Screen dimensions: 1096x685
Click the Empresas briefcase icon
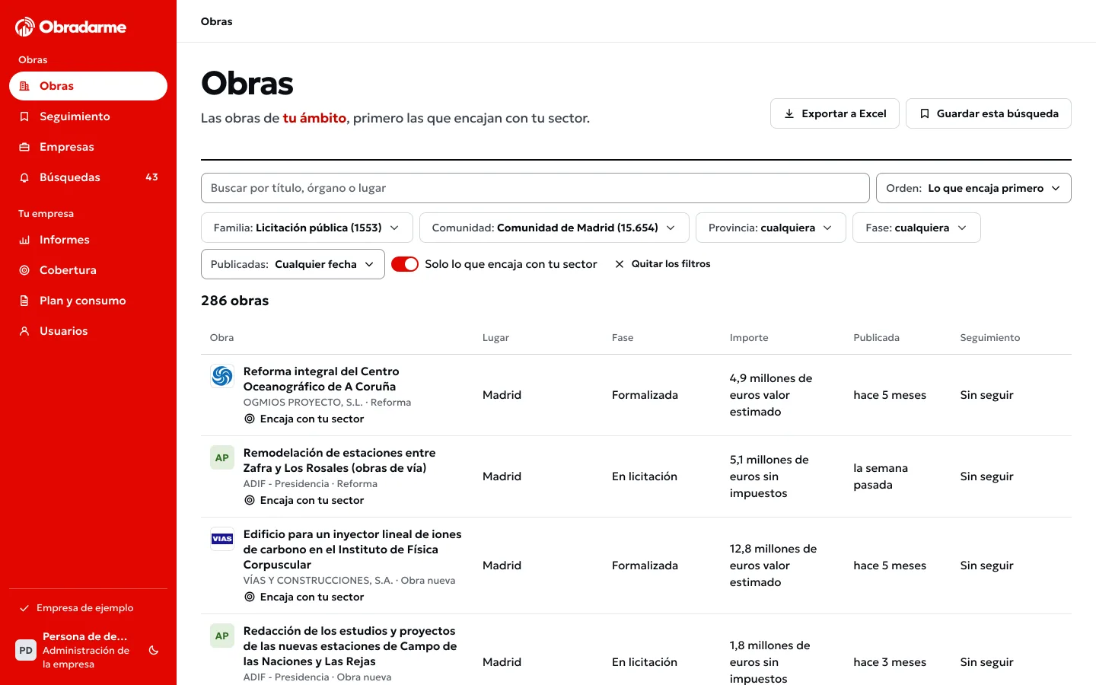coord(24,147)
